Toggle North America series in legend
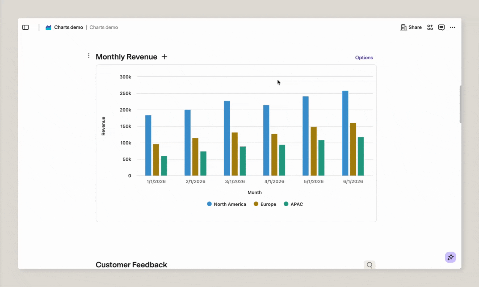The height and width of the screenshot is (287, 479). point(226,204)
